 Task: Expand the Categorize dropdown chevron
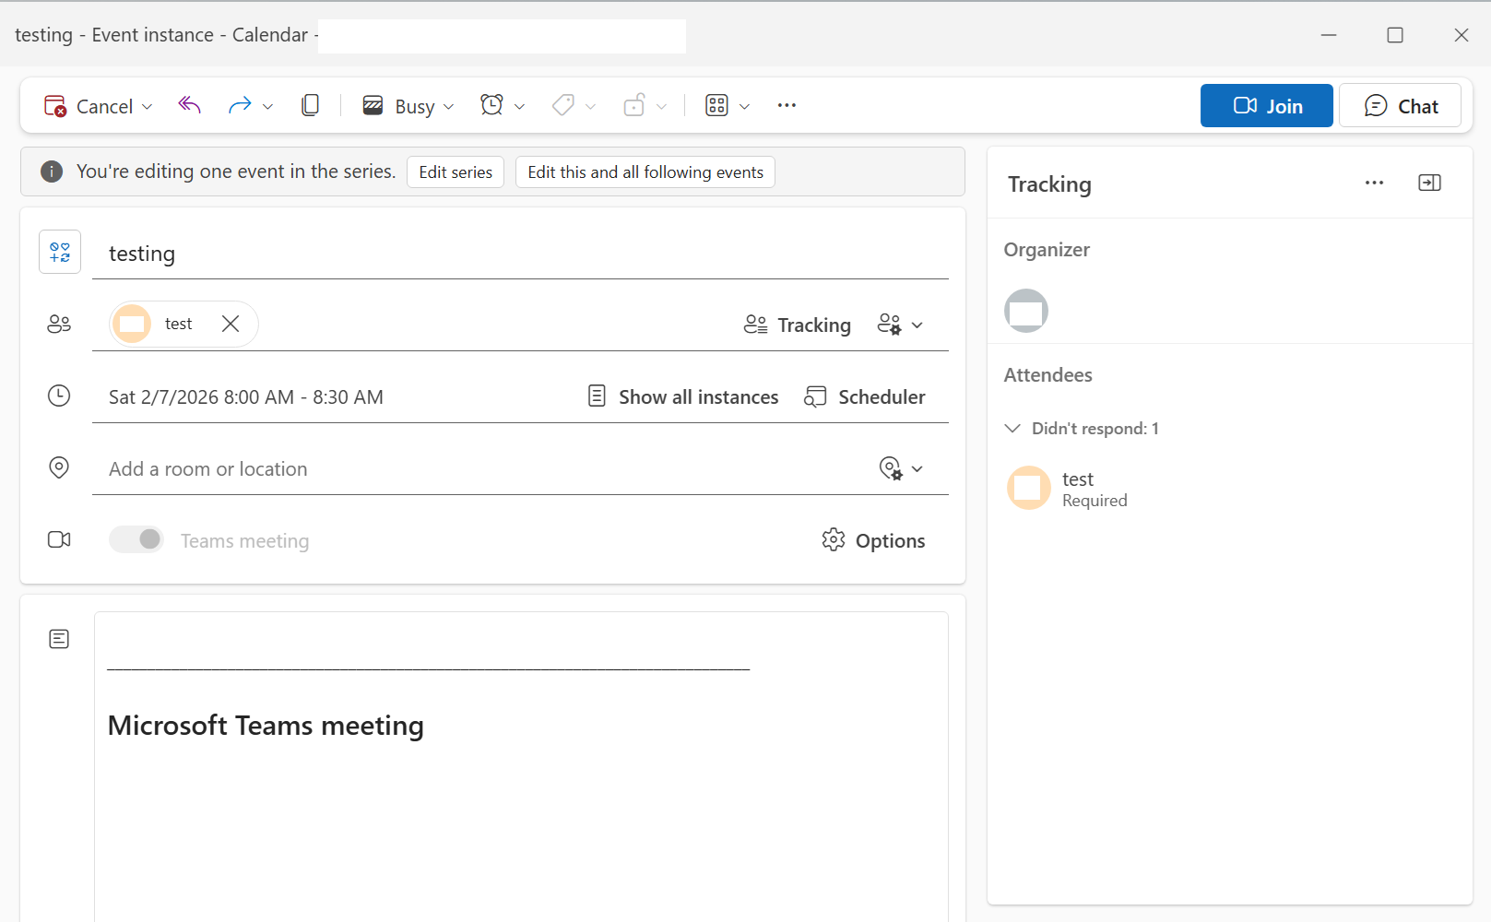tap(591, 107)
